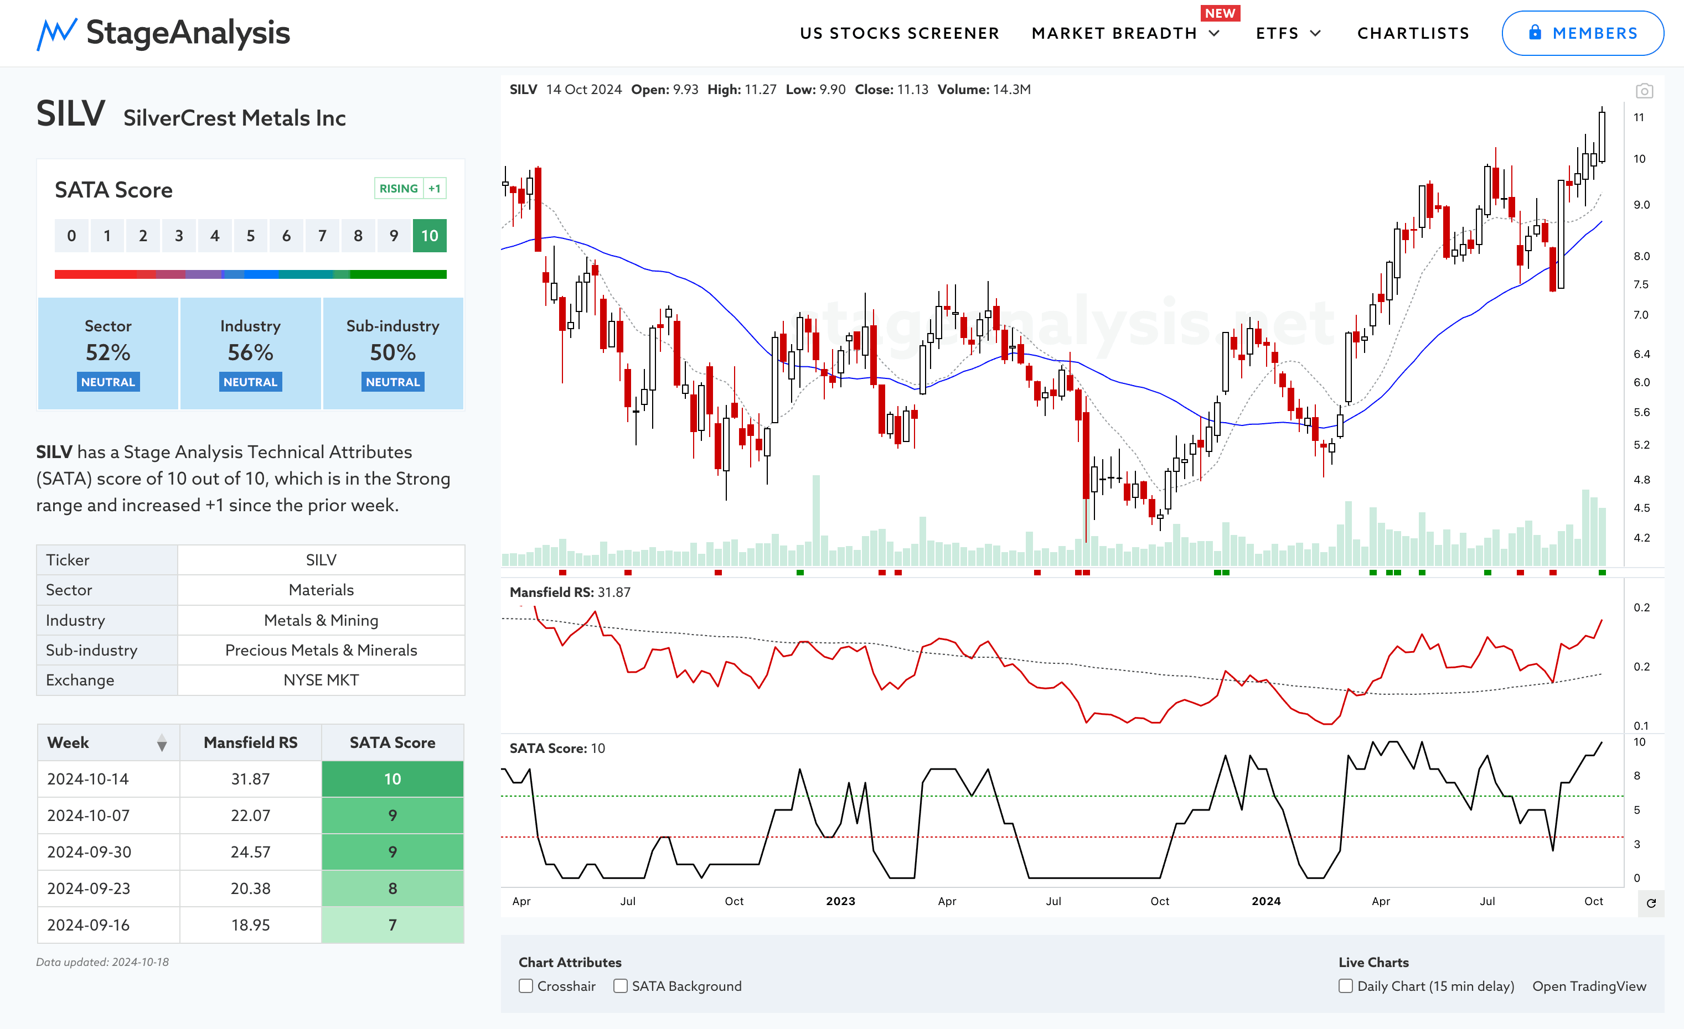The width and height of the screenshot is (1684, 1029).
Task: Click the 2024-09-30 week cell
Action: click(109, 852)
